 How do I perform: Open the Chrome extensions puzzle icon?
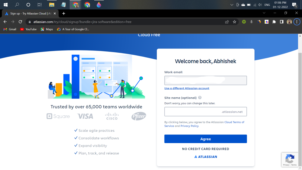click(274, 22)
